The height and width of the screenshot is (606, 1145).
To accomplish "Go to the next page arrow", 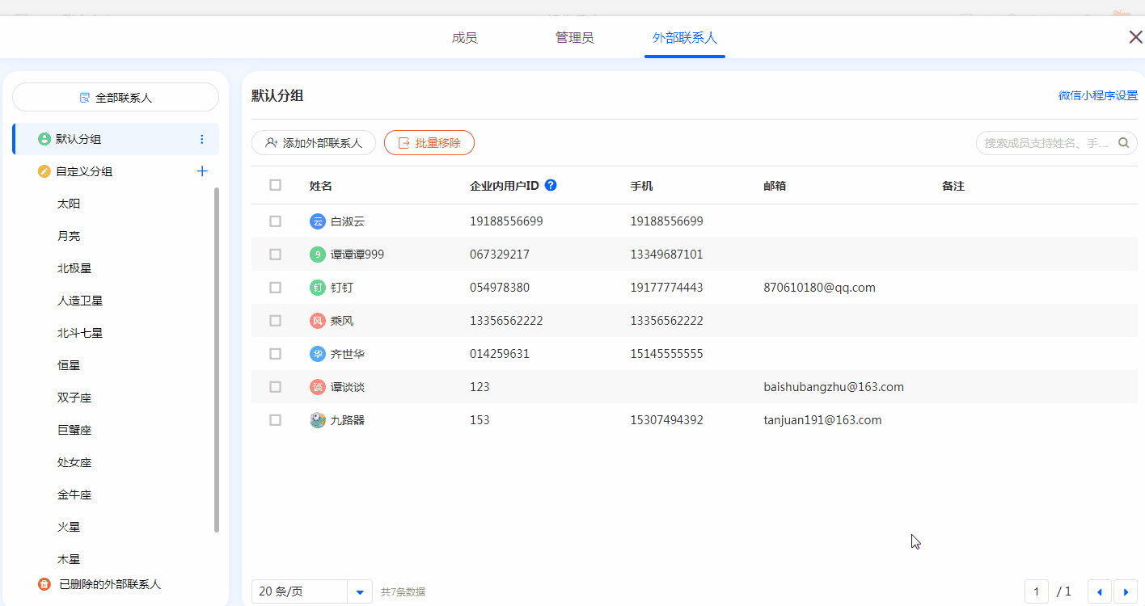I will pos(1125,591).
